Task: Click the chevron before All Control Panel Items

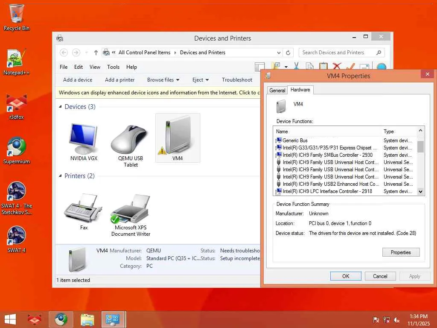Action: coord(114,53)
